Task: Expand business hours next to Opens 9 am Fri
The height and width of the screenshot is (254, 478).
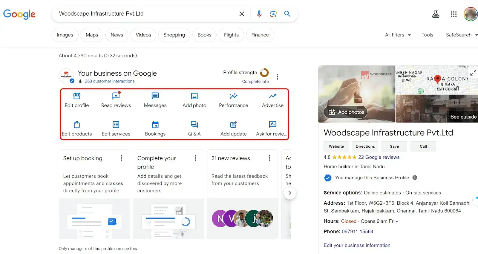Action: (397, 221)
